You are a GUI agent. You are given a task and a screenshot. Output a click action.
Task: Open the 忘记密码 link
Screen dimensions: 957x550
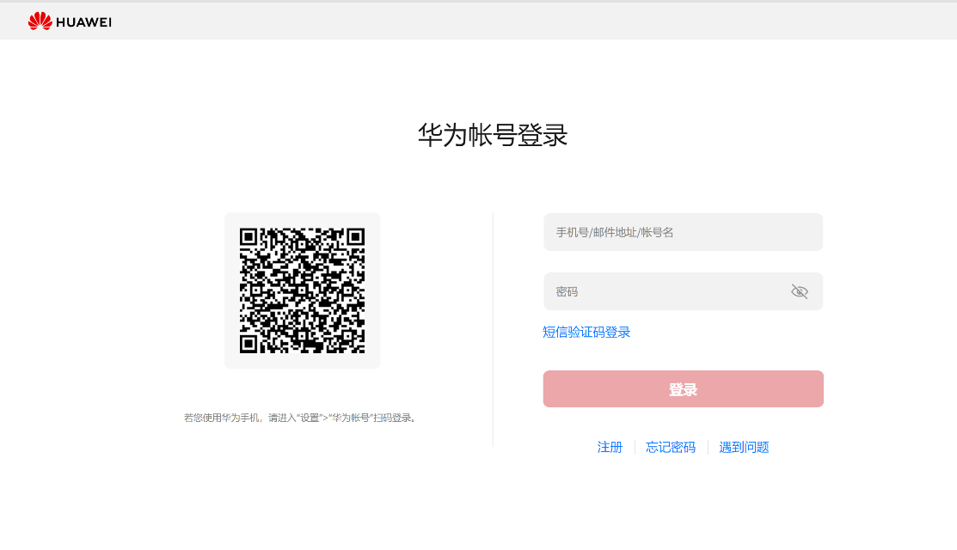coord(671,447)
